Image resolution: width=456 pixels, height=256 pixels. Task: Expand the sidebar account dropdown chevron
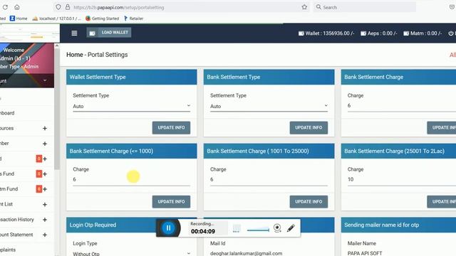pos(45,80)
